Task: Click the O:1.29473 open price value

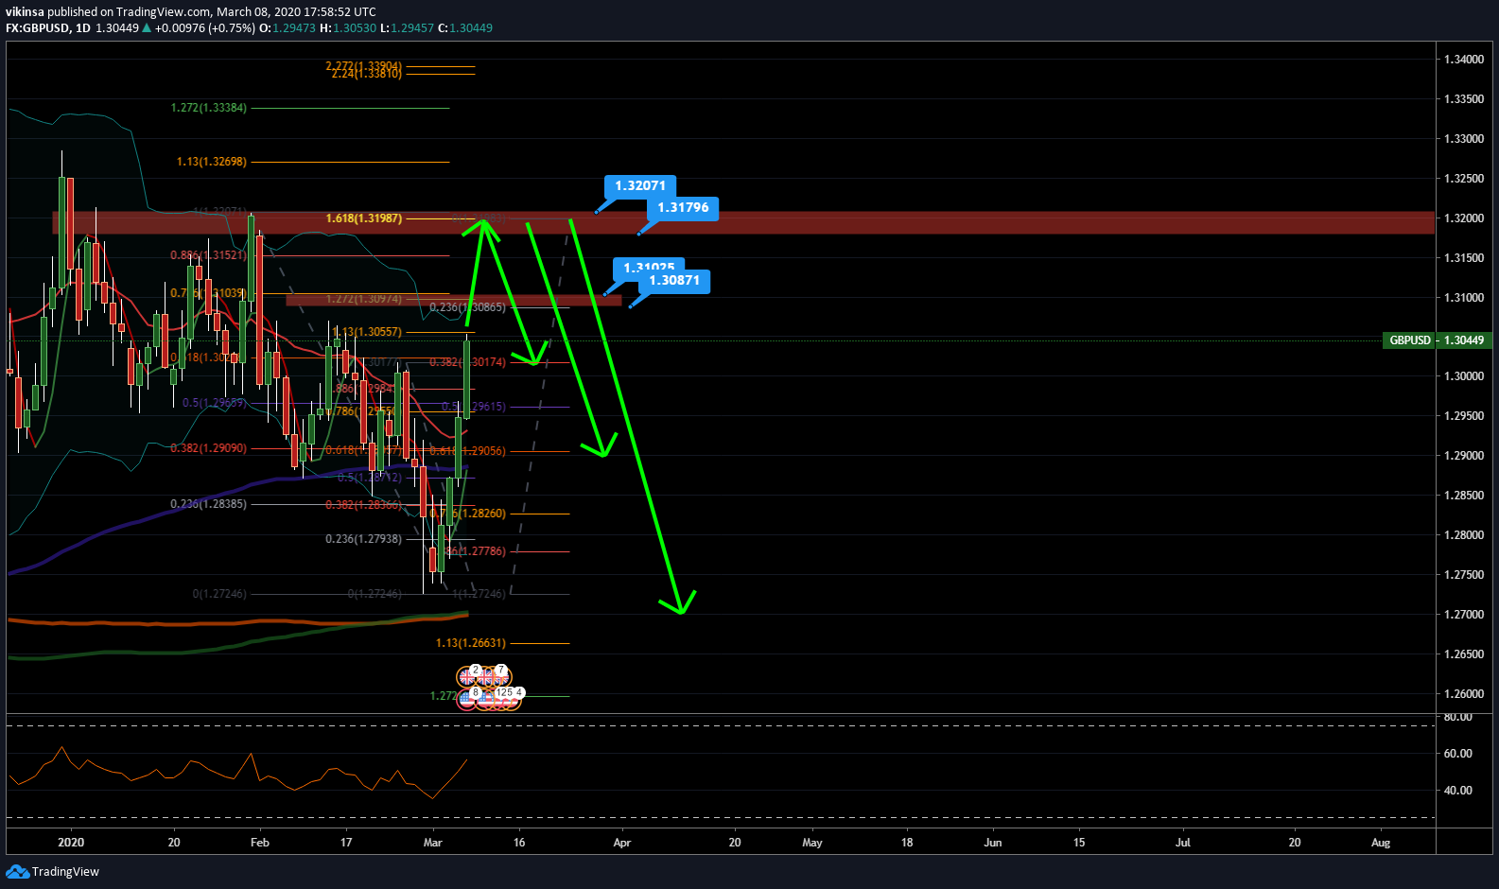Action: click(288, 27)
